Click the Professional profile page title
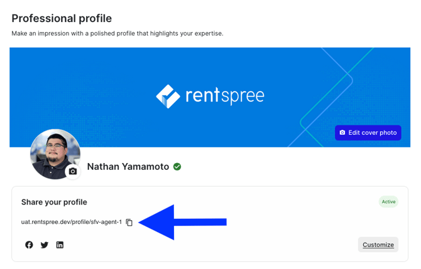Image resolution: width=421 pixels, height=269 pixels. pos(62,18)
